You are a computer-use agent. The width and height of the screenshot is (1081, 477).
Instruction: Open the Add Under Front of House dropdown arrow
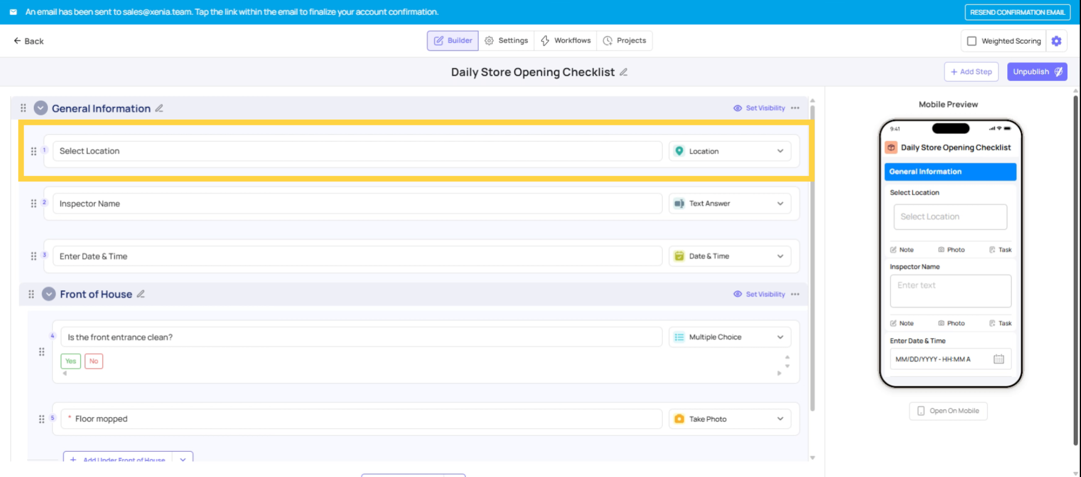[183, 458]
